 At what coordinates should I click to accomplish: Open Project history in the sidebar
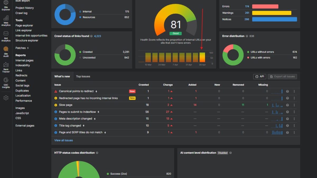tap(25, 8)
